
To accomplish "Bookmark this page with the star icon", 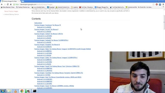I will [153, 4].
